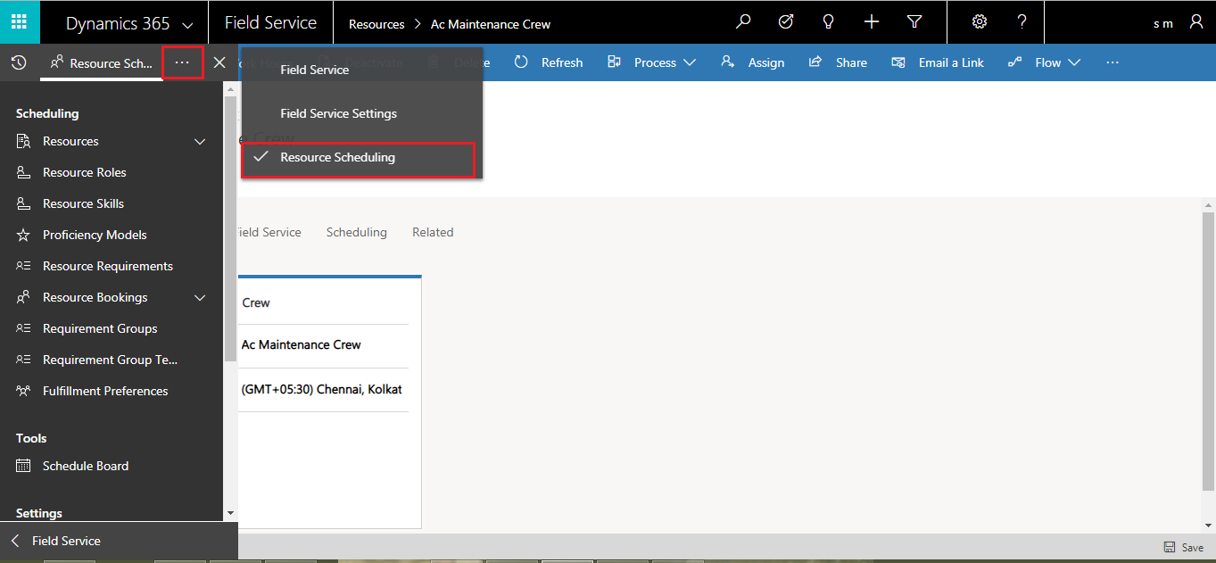
Task: Open the help question mark
Action: pos(1022,22)
